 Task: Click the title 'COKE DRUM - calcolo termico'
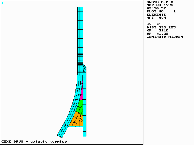coord(34,142)
